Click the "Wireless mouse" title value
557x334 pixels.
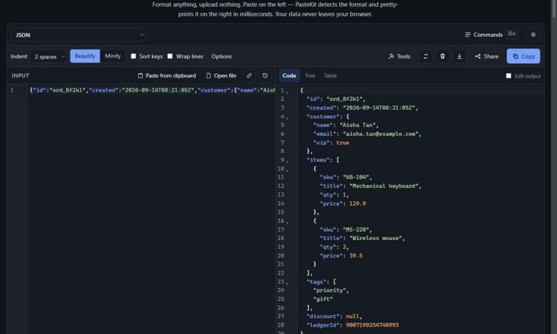(x=375, y=238)
